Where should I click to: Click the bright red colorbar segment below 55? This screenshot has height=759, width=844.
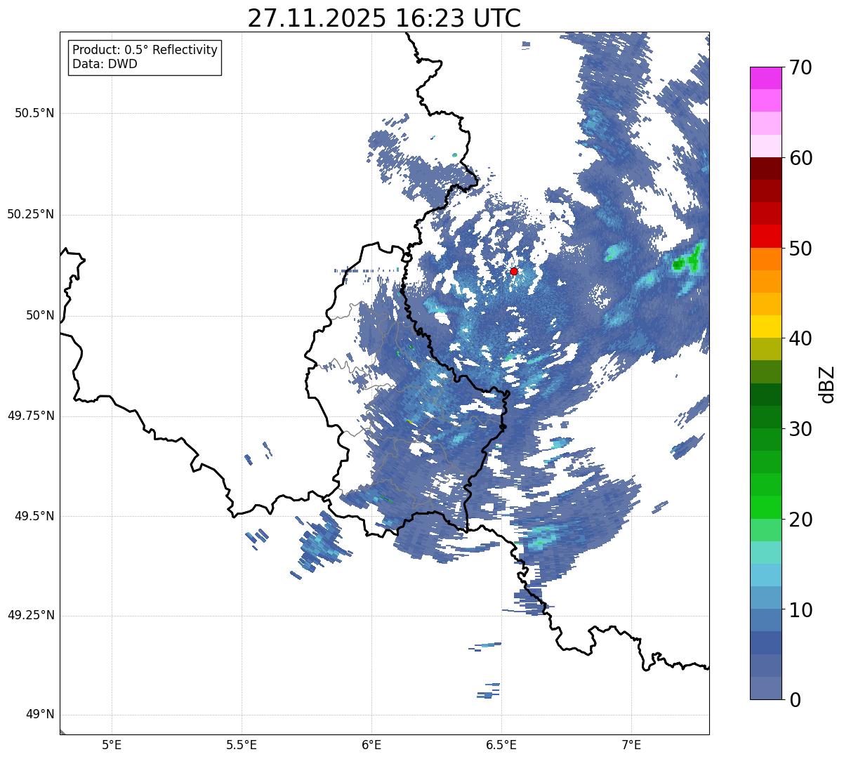(x=766, y=236)
